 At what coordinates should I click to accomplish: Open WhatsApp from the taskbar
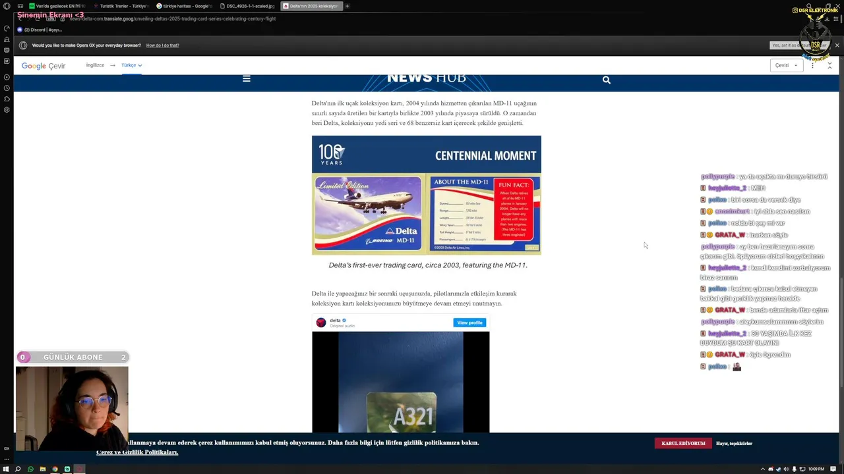point(30,469)
